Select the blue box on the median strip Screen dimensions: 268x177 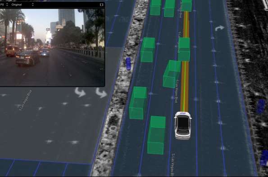click(x=128, y=64)
